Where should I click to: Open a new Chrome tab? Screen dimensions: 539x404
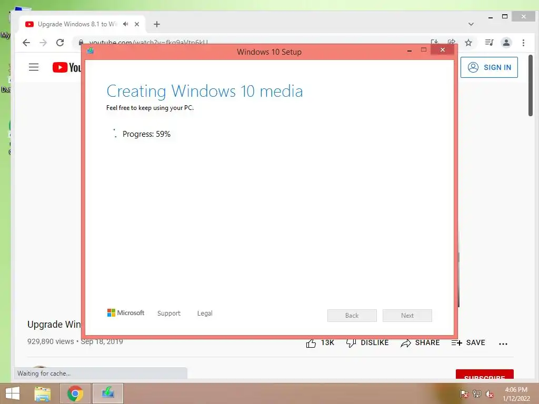pyautogui.click(x=157, y=24)
